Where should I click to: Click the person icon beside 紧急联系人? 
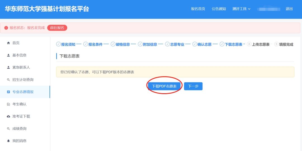(8, 68)
